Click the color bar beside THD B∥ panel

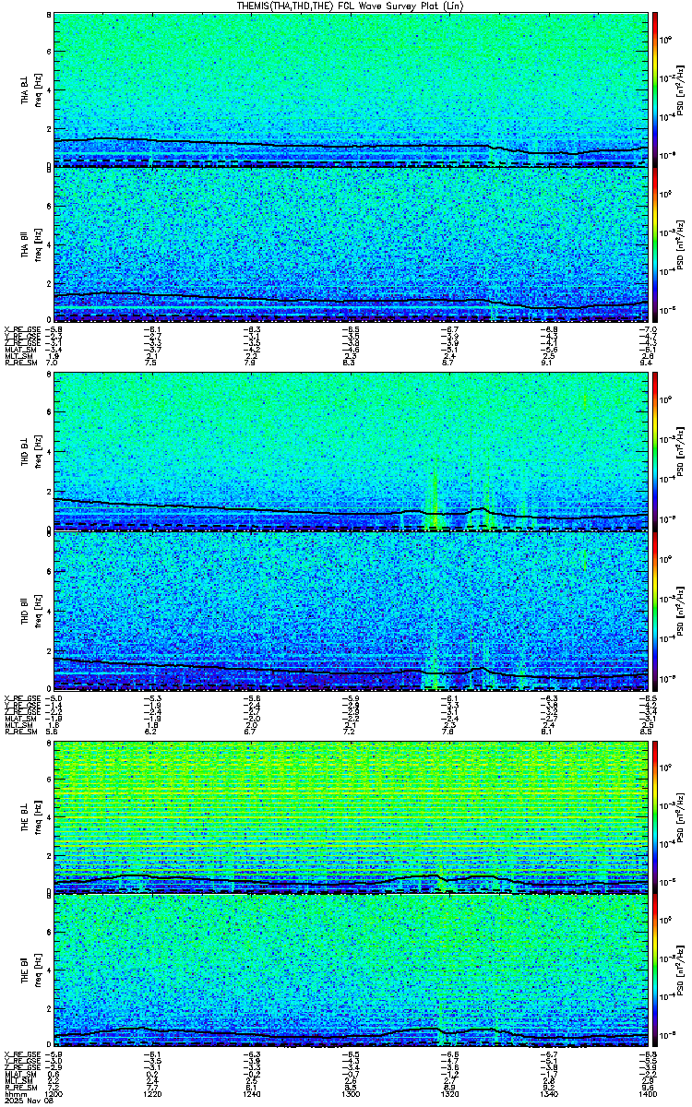pyautogui.click(x=655, y=609)
